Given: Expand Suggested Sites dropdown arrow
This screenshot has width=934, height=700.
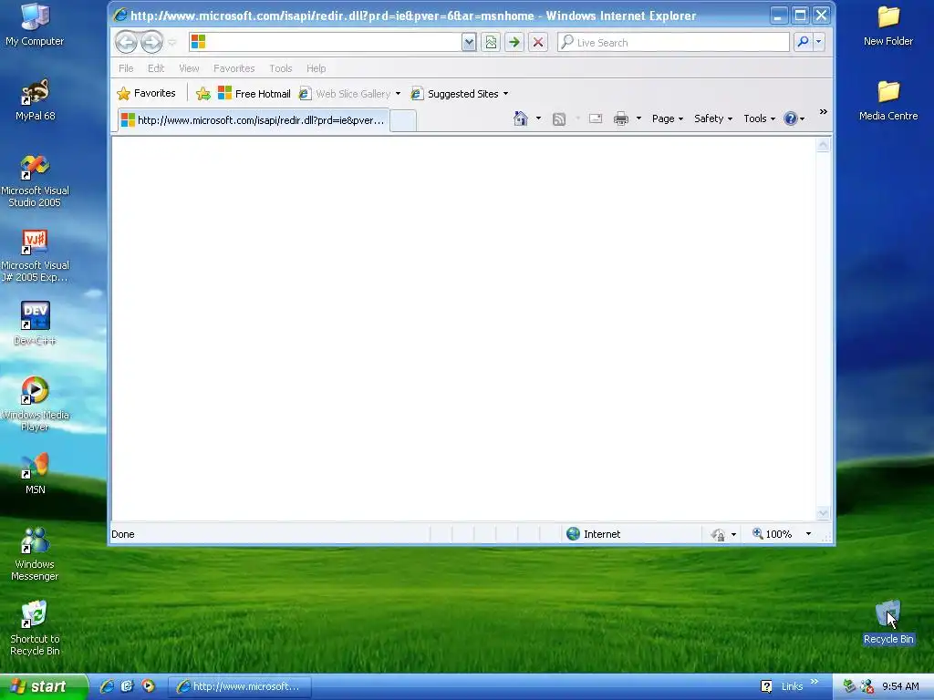Looking at the screenshot, I should pos(505,94).
